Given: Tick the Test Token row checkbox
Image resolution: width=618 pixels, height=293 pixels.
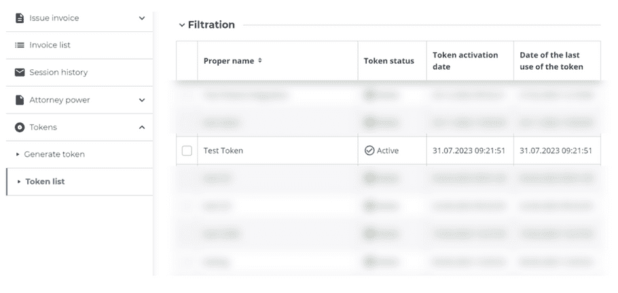Looking at the screenshot, I should click(187, 151).
